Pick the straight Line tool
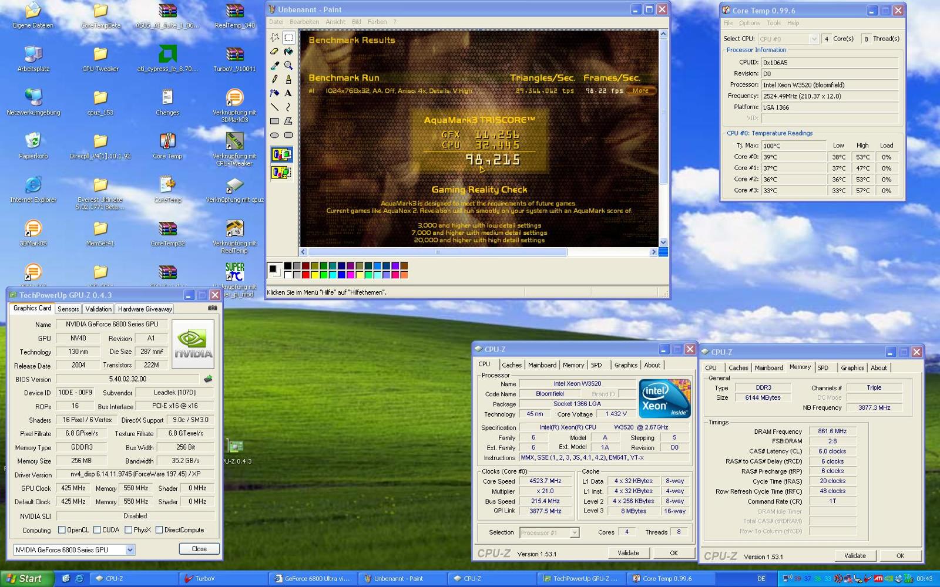This screenshot has width=940, height=587. coord(274,107)
